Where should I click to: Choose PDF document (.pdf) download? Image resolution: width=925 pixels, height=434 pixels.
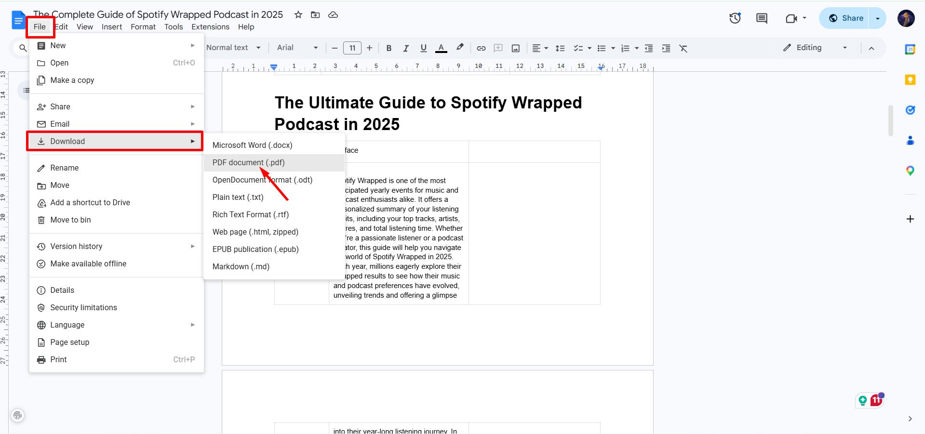tap(274, 163)
